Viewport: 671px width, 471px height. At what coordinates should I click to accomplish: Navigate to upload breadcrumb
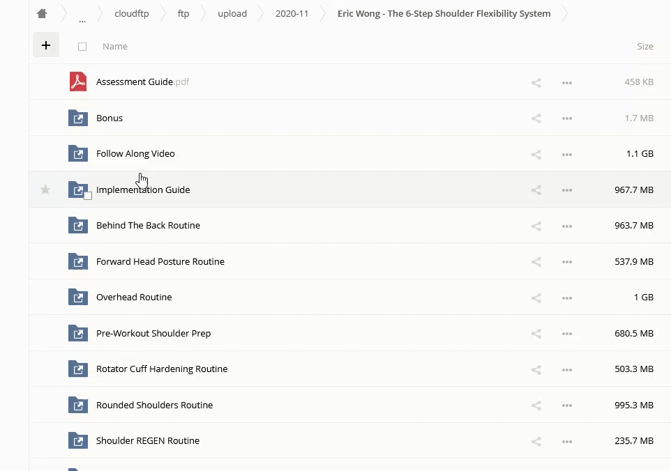tap(232, 14)
